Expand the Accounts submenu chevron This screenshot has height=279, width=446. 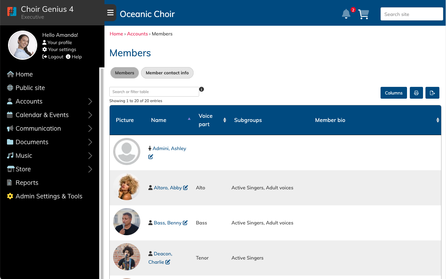[90, 101]
